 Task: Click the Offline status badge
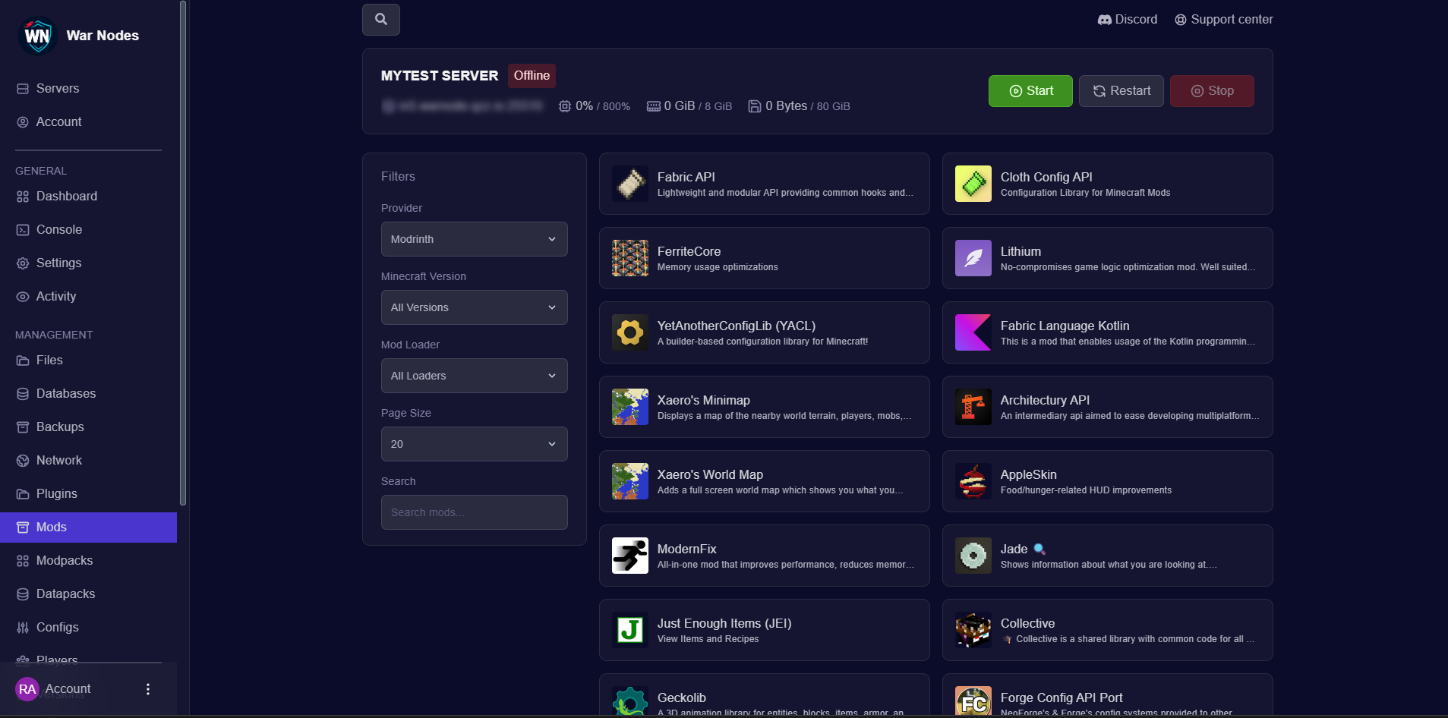point(532,76)
